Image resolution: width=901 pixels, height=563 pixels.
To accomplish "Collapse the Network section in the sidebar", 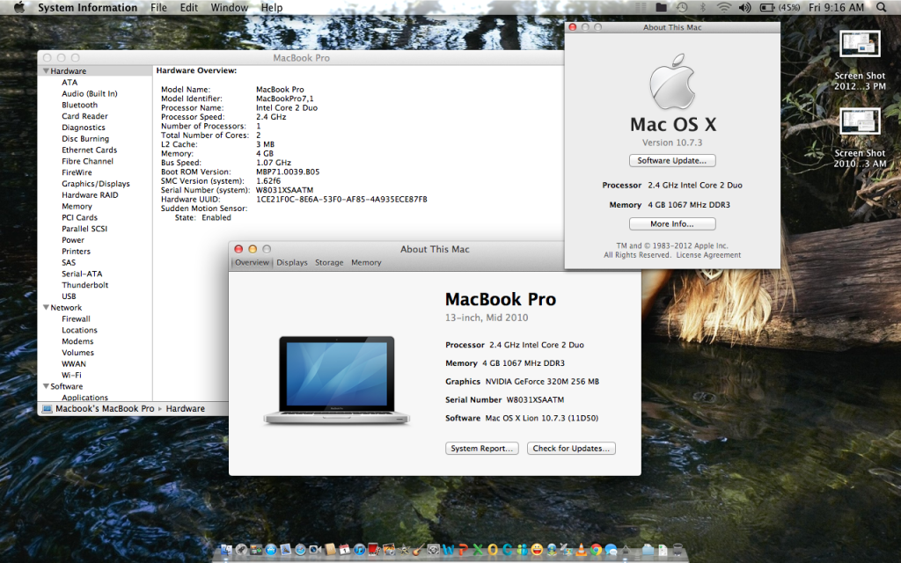I will 46,307.
